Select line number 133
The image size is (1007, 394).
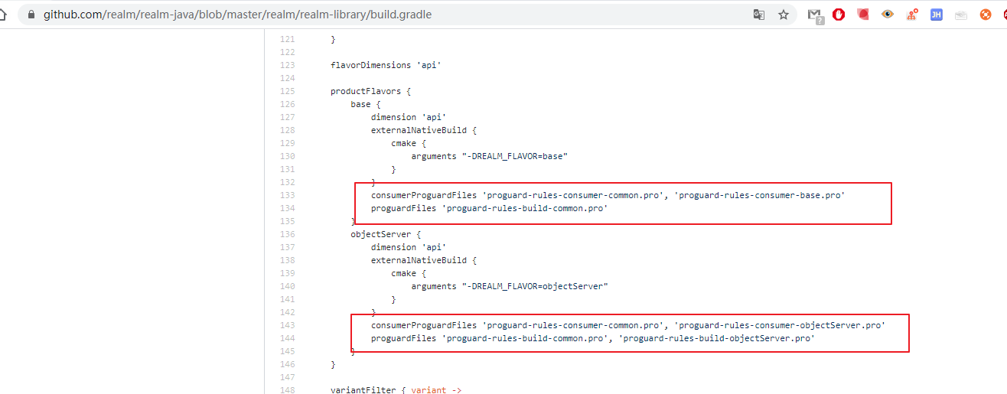[x=287, y=195]
